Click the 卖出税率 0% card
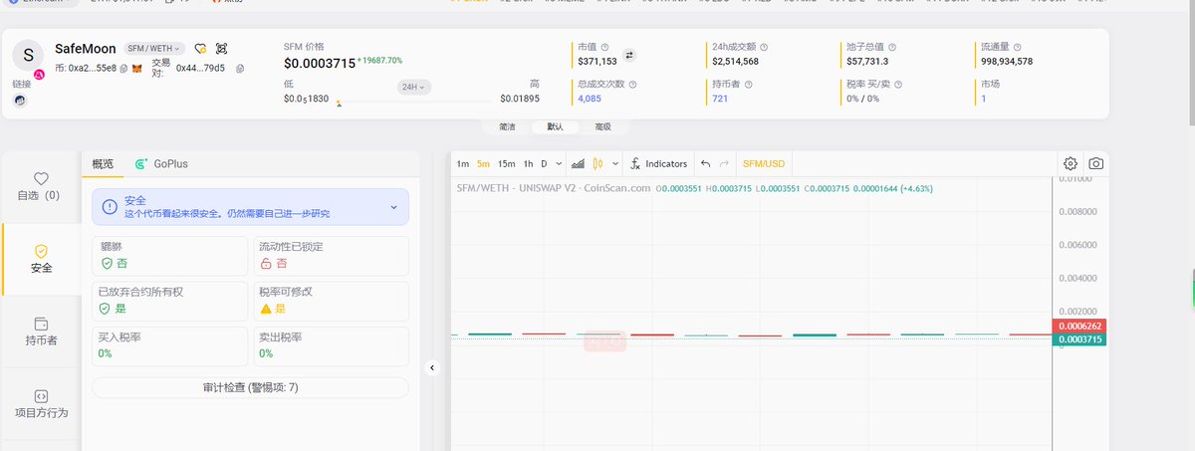 click(331, 345)
